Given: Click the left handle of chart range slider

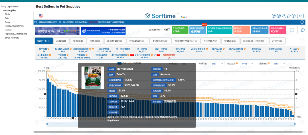Looking at the screenshot, I should pyautogui.click(x=47, y=124).
